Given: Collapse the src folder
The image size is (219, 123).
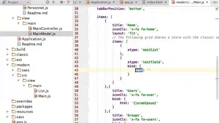Looking at the screenshot, I should (13, 75).
